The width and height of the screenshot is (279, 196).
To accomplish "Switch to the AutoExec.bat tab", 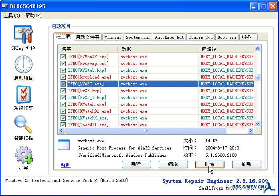I will click(169, 37).
